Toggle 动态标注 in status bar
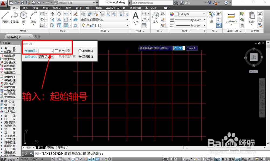270x161 pixels. pos(247,159)
